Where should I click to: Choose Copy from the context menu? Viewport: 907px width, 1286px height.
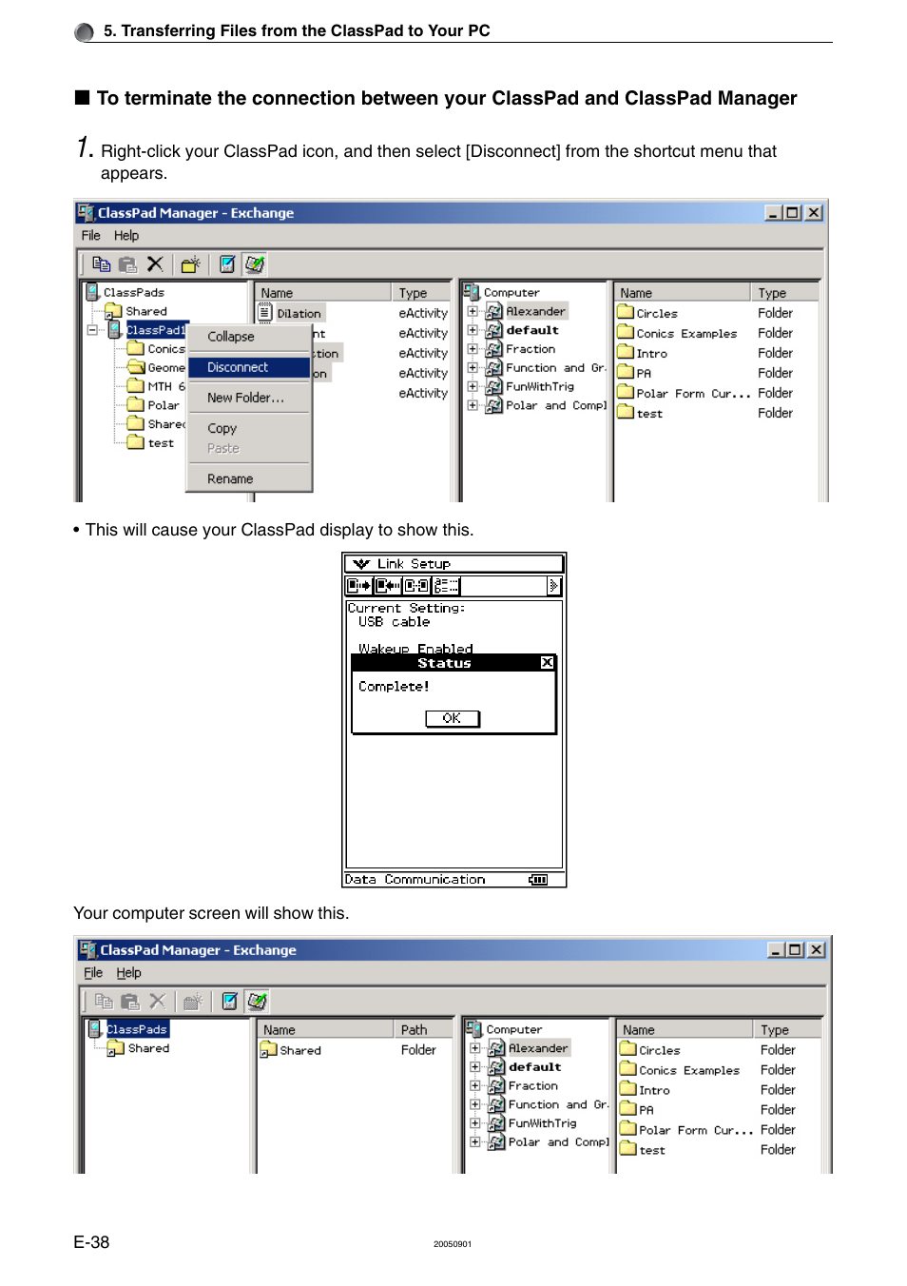[249, 428]
